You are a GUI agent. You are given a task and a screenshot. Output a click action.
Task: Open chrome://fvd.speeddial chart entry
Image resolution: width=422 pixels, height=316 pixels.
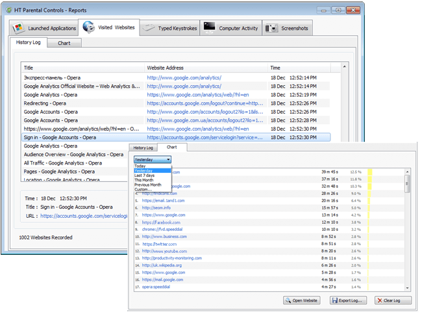click(x=162, y=229)
